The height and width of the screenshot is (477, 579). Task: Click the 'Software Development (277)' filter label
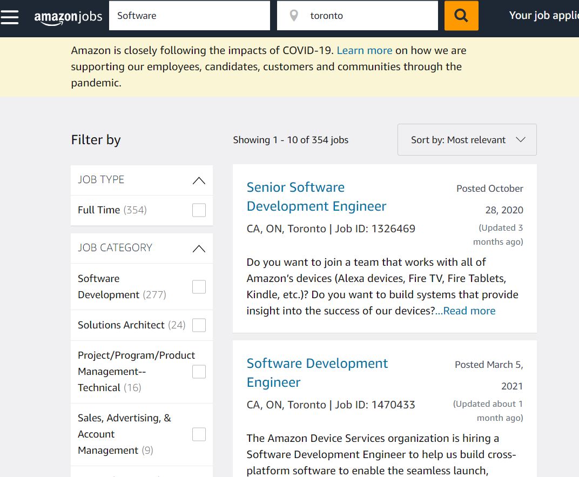pyautogui.click(x=122, y=286)
